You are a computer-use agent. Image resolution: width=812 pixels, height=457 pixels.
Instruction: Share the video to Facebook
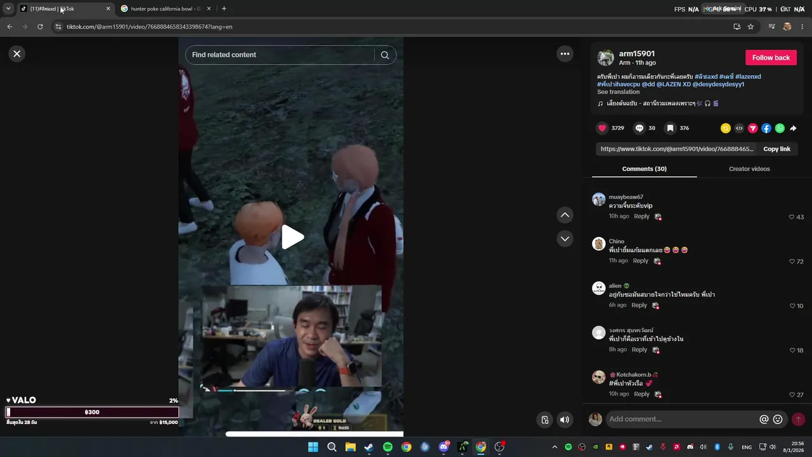(766, 128)
